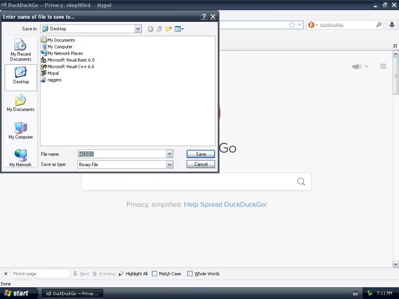Open the downloads arrow button
Viewport: 399px width, 299px height.
click(x=392, y=25)
